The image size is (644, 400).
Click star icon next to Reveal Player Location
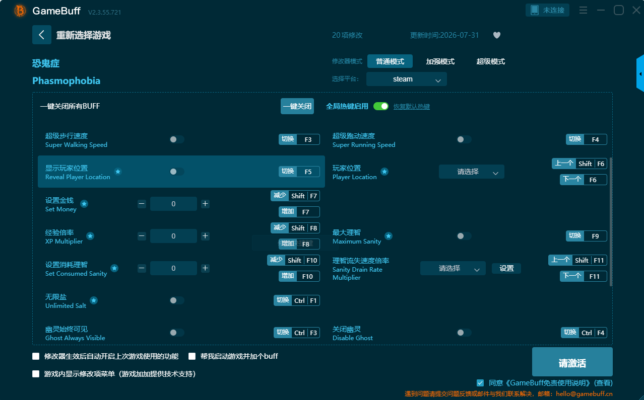(118, 172)
